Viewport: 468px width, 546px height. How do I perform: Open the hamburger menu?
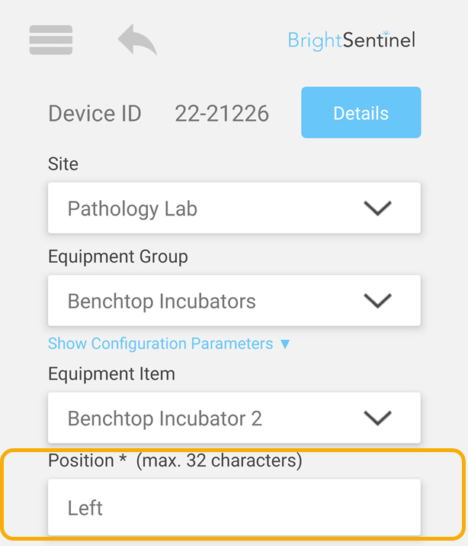(x=51, y=40)
